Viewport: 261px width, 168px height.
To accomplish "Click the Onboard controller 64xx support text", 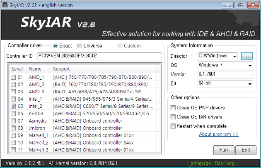I will point(93,143).
